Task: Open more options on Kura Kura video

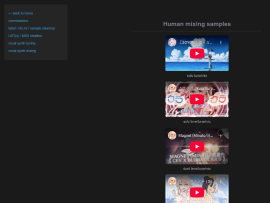Action: [221, 89]
